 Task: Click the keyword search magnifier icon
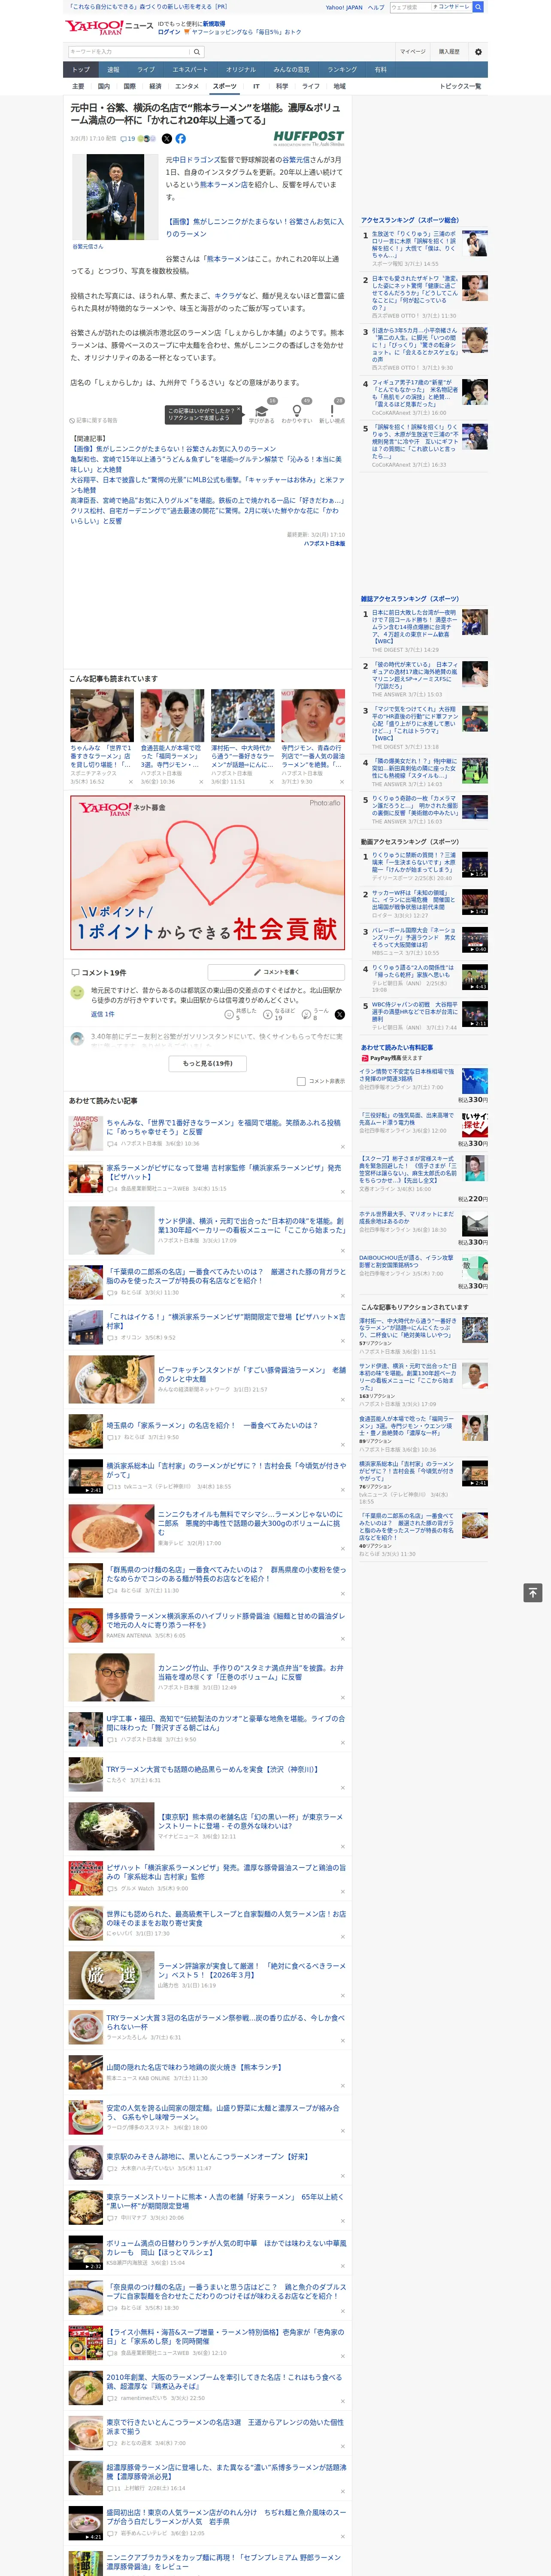click(197, 52)
